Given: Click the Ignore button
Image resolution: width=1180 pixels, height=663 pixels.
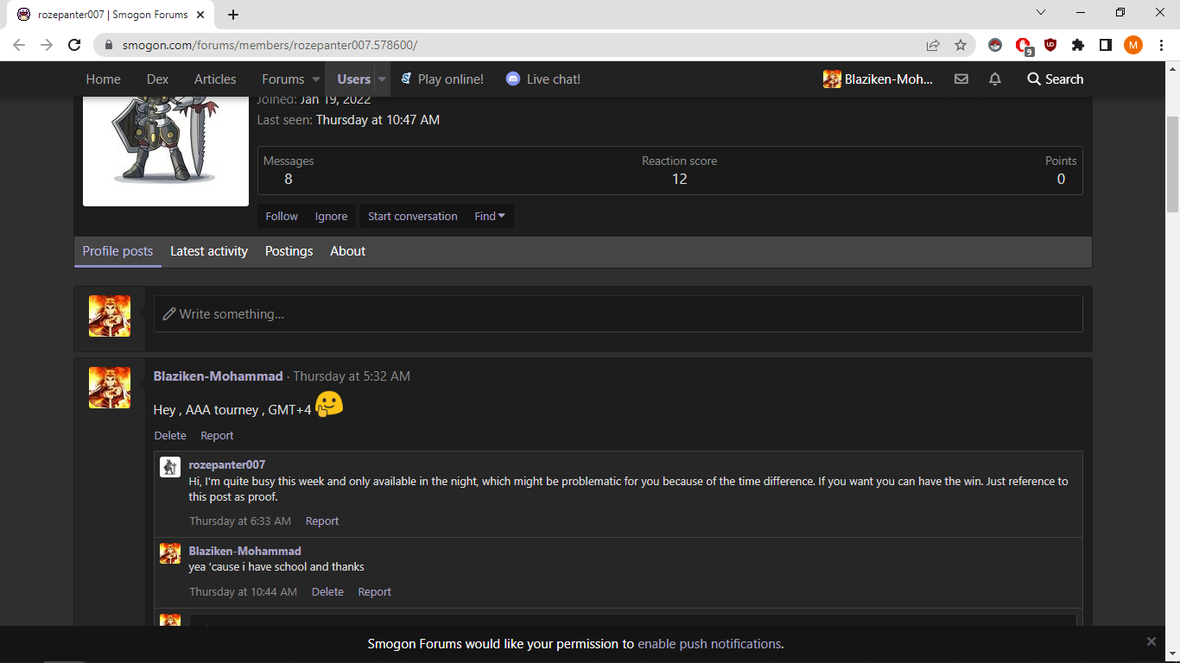Looking at the screenshot, I should click(x=331, y=216).
